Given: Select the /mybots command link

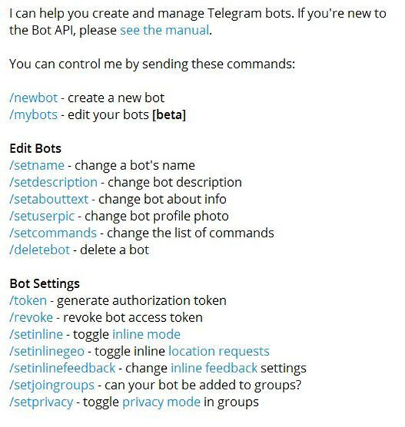Looking at the screenshot, I should [34, 115].
